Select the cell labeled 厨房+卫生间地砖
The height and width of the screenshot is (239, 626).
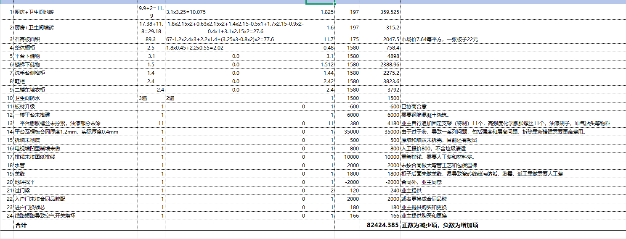[34, 12]
